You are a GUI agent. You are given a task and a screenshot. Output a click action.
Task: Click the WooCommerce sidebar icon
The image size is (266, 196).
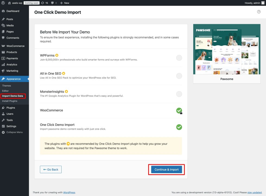pos(4,46)
